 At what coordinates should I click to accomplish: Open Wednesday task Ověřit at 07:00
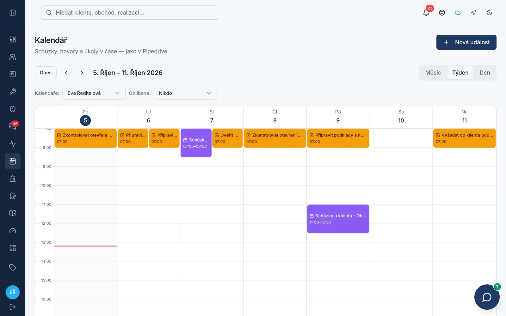[227, 138]
